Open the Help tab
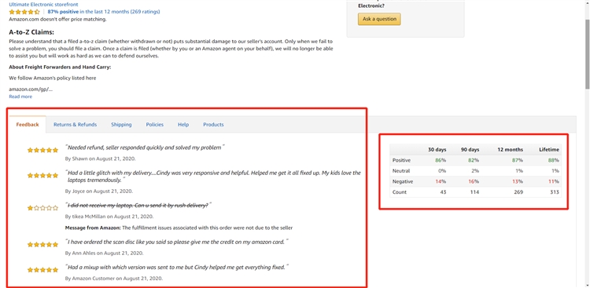The width and height of the screenshot is (590, 288). [183, 125]
